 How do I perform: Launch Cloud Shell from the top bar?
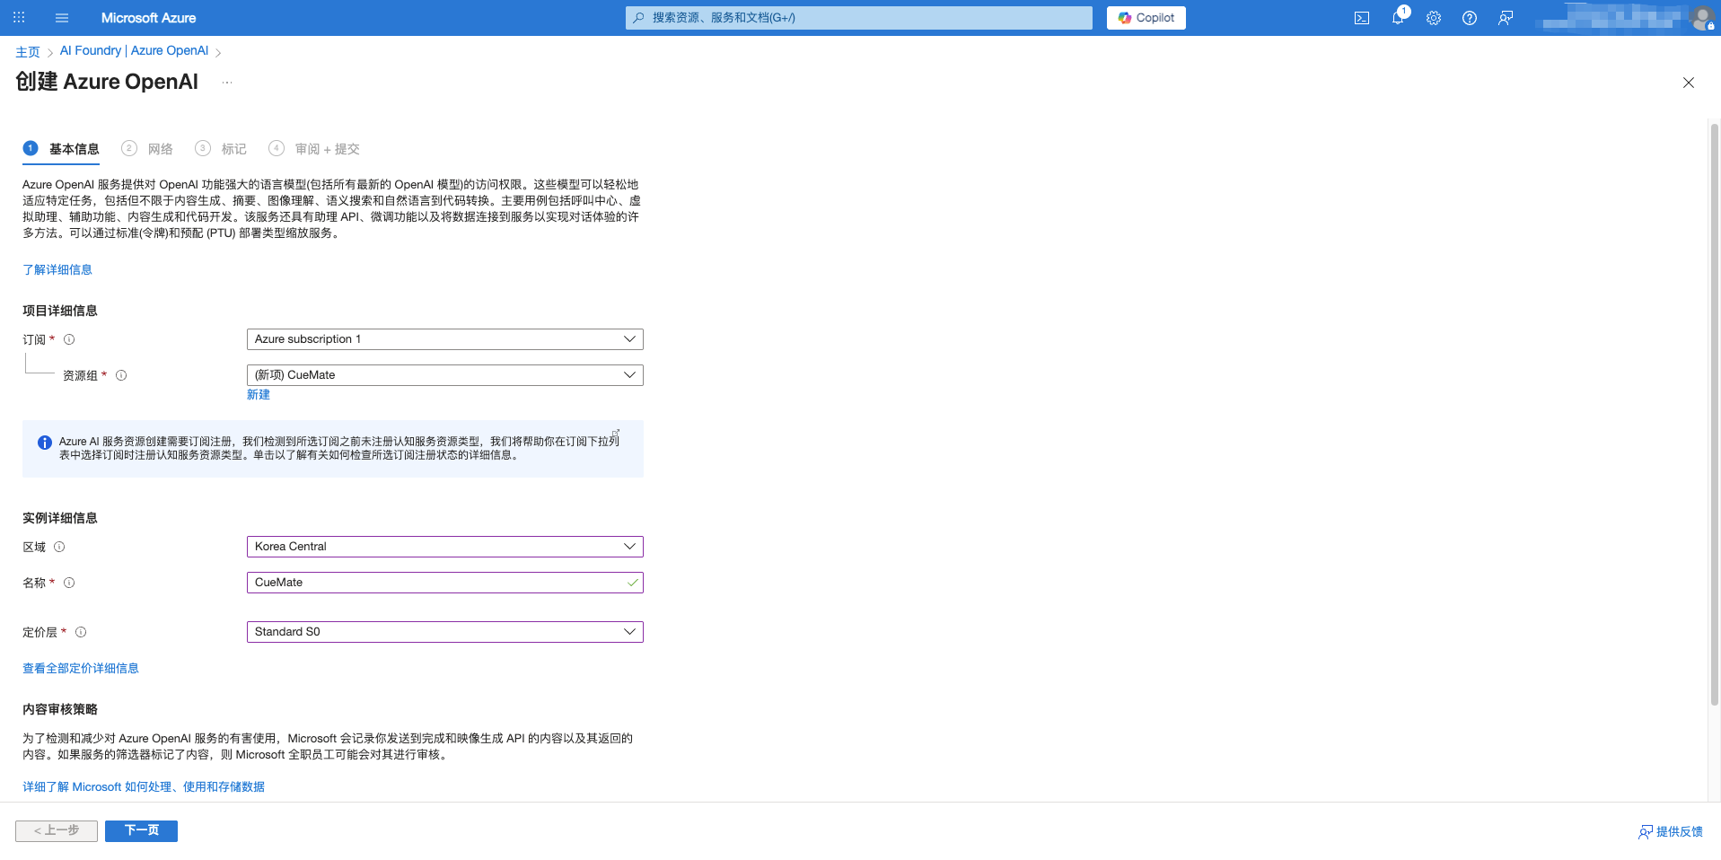(x=1362, y=17)
